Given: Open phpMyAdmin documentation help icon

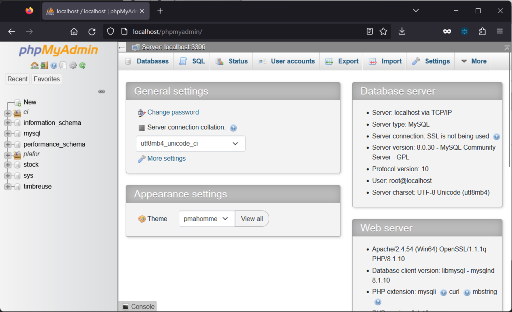Looking at the screenshot, I should [x=54, y=65].
